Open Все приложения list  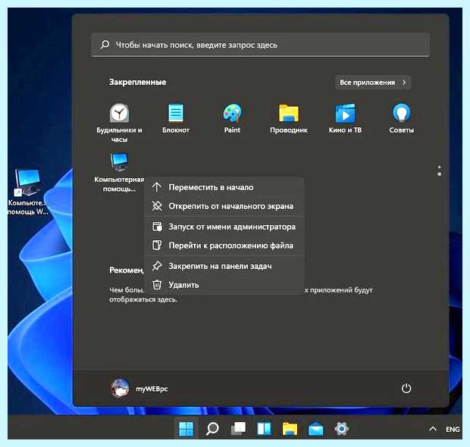pos(372,83)
